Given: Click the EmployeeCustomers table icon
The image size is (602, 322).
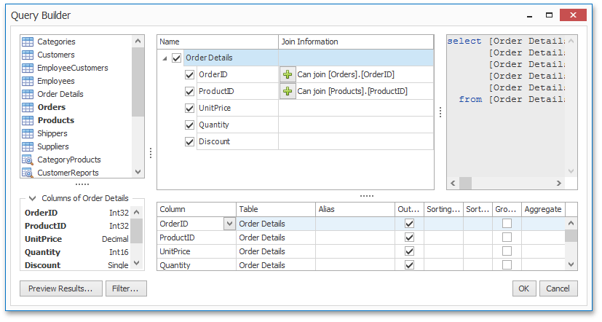Looking at the screenshot, I should point(28,68).
